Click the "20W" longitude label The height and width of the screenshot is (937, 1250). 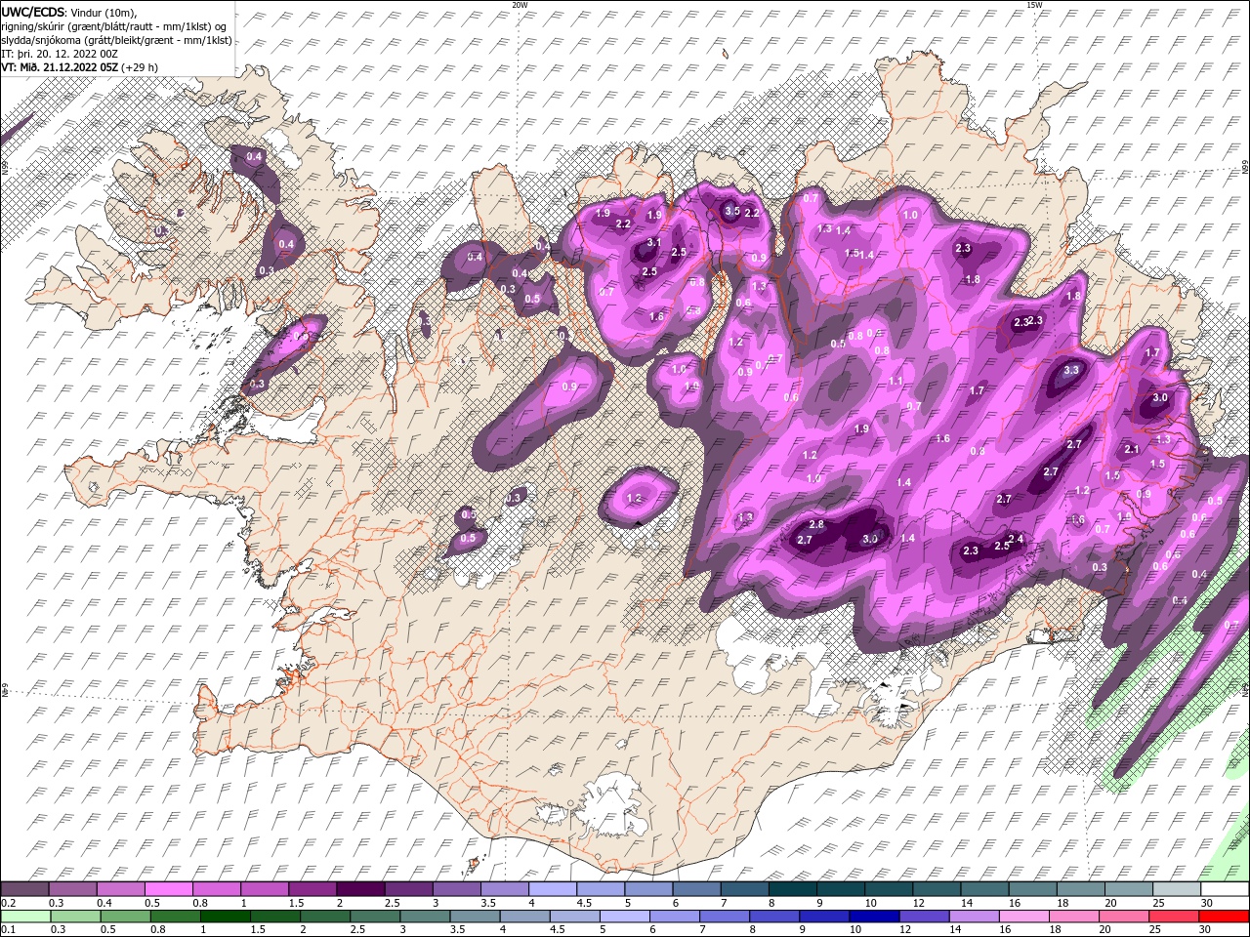520,4
